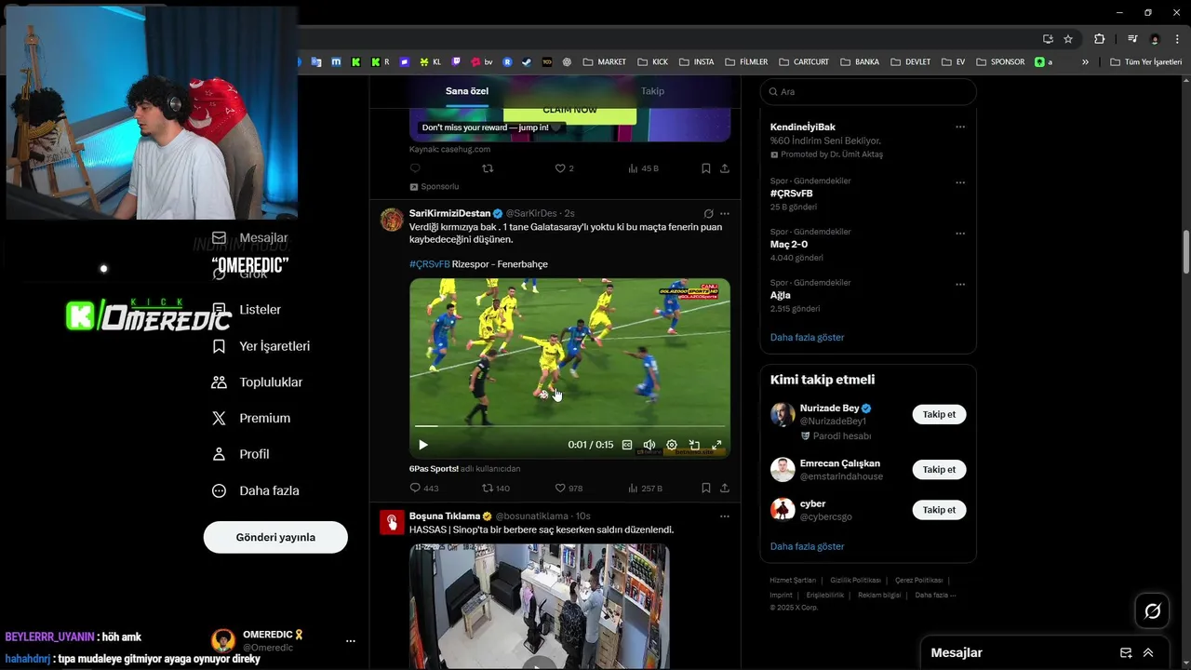This screenshot has height=670, width=1191.
Task: Open options for #ÇRSvFB trend
Action: coord(960,182)
